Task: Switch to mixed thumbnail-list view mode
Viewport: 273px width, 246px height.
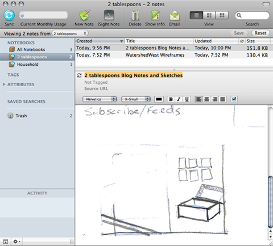Action: pos(209,15)
